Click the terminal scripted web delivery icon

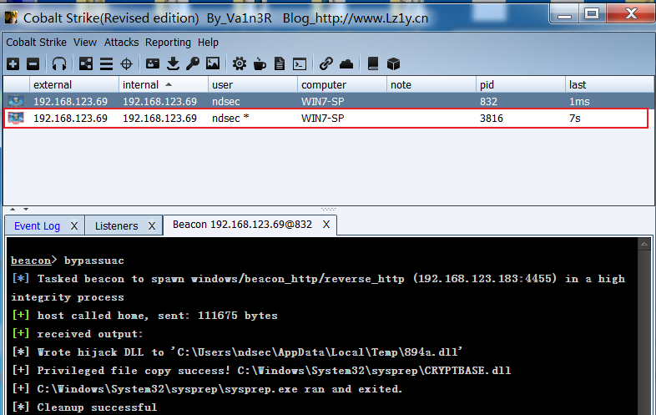tap(300, 64)
